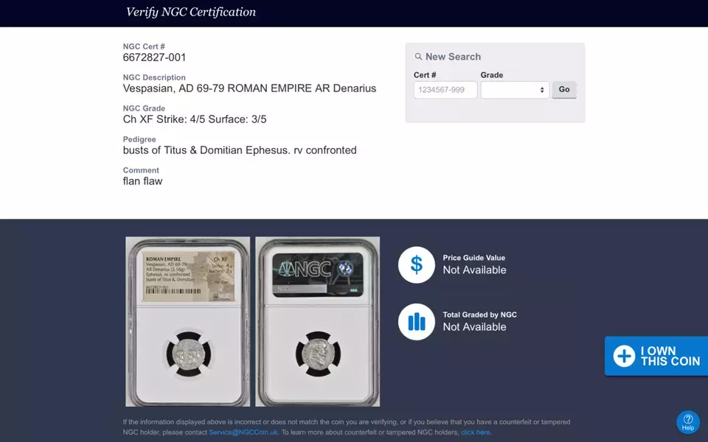The image size is (708, 442).
Task: Click the Verify NGC Certification heading
Action: pyautogui.click(x=191, y=12)
